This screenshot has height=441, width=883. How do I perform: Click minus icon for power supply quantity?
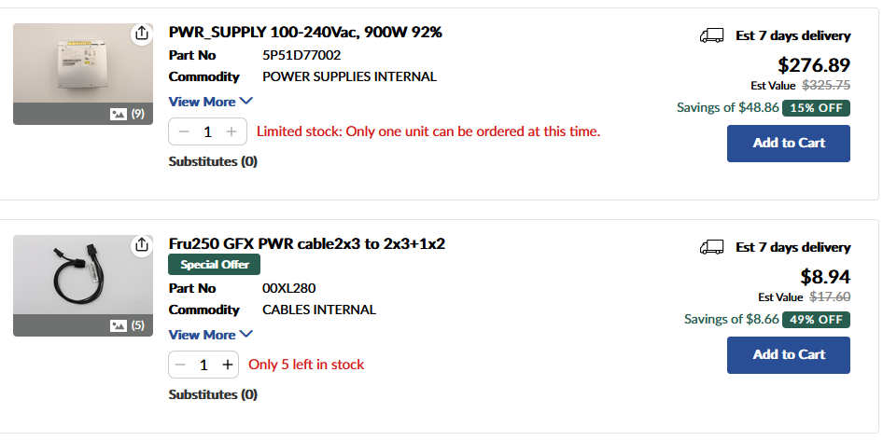click(183, 131)
